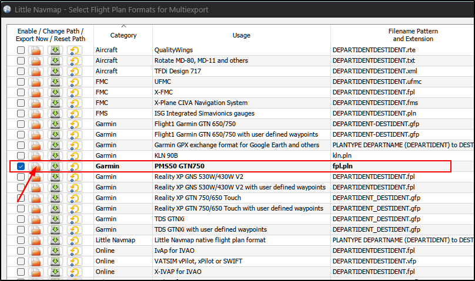This screenshot has height=281, width=475.
Task: Click Enable / Change Path column header
Action: tap(51, 35)
